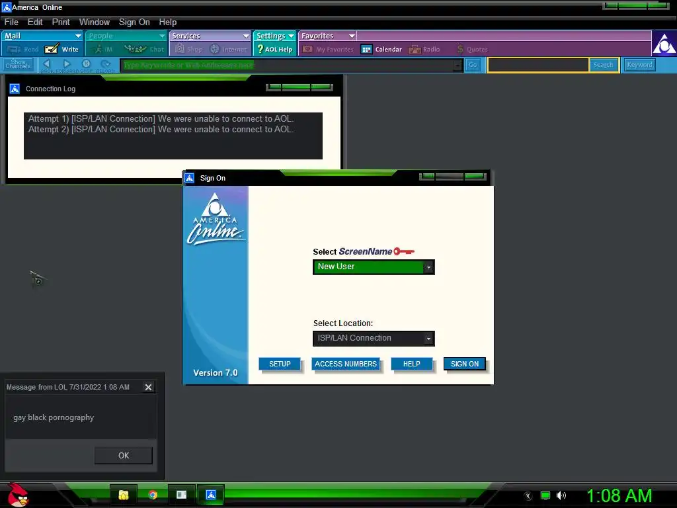Image resolution: width=677 pixels, height=508 pixels.
Task: Open the Chat toolbar icon
Action: click(x=145, y=49)
